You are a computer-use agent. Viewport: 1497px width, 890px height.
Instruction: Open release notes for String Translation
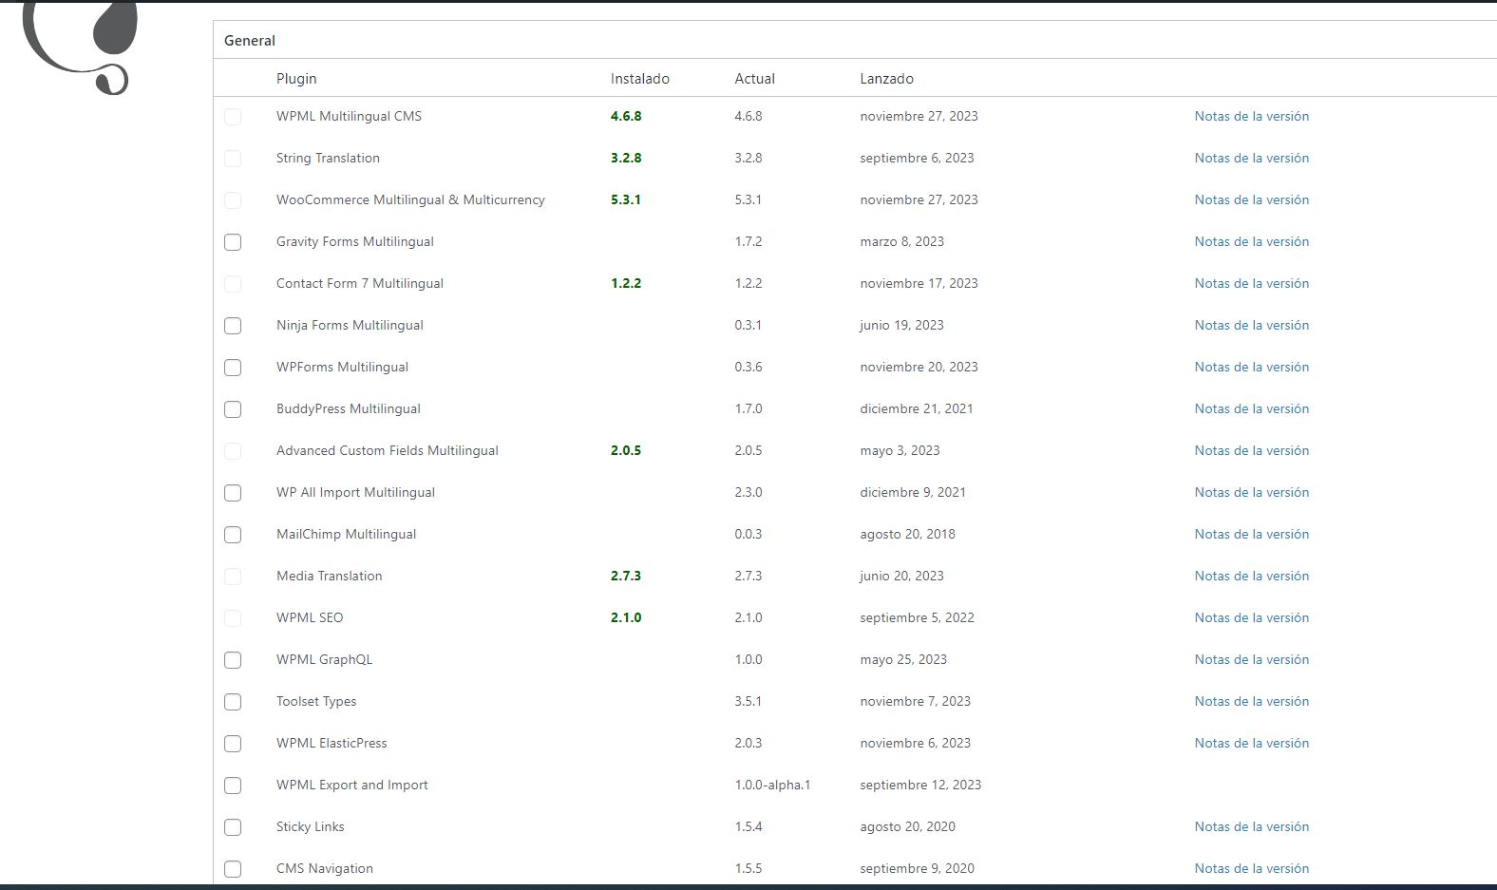pyautogui.click(x=1252, y=158)
